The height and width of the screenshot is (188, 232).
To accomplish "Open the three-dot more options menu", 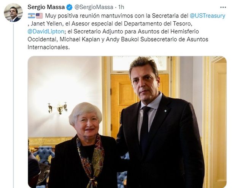I will [223, 7].
